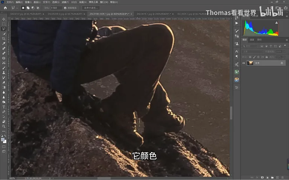
Task: Click the foreground color swatch
Action: click(x=3, y=139)
